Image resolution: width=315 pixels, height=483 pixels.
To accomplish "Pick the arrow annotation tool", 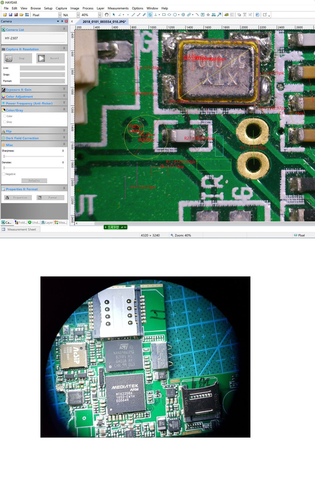I will click(x=219, y=15).
